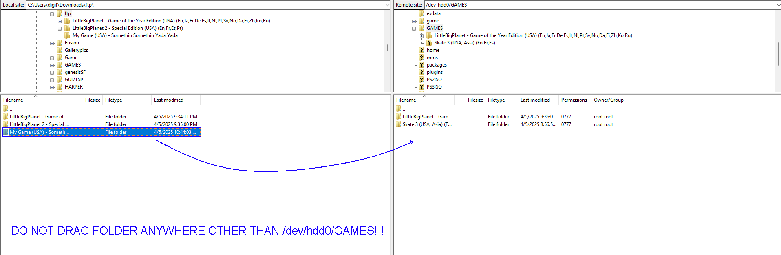Select the plugins folder in remote tree
781x255 pixels.
click(435, 72)
